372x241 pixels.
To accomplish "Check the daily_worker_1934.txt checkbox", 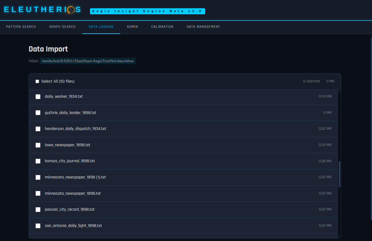I will [x=38, y=97].
